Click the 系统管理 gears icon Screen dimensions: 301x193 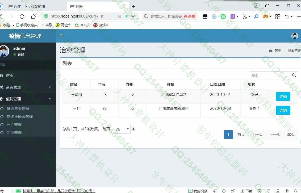[2, 87]
